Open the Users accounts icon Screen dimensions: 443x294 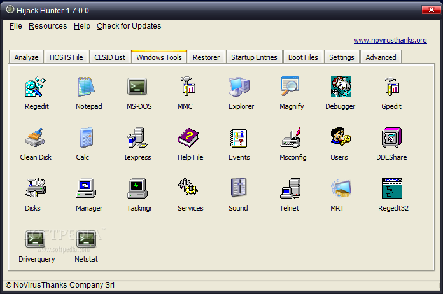point(341,136)
